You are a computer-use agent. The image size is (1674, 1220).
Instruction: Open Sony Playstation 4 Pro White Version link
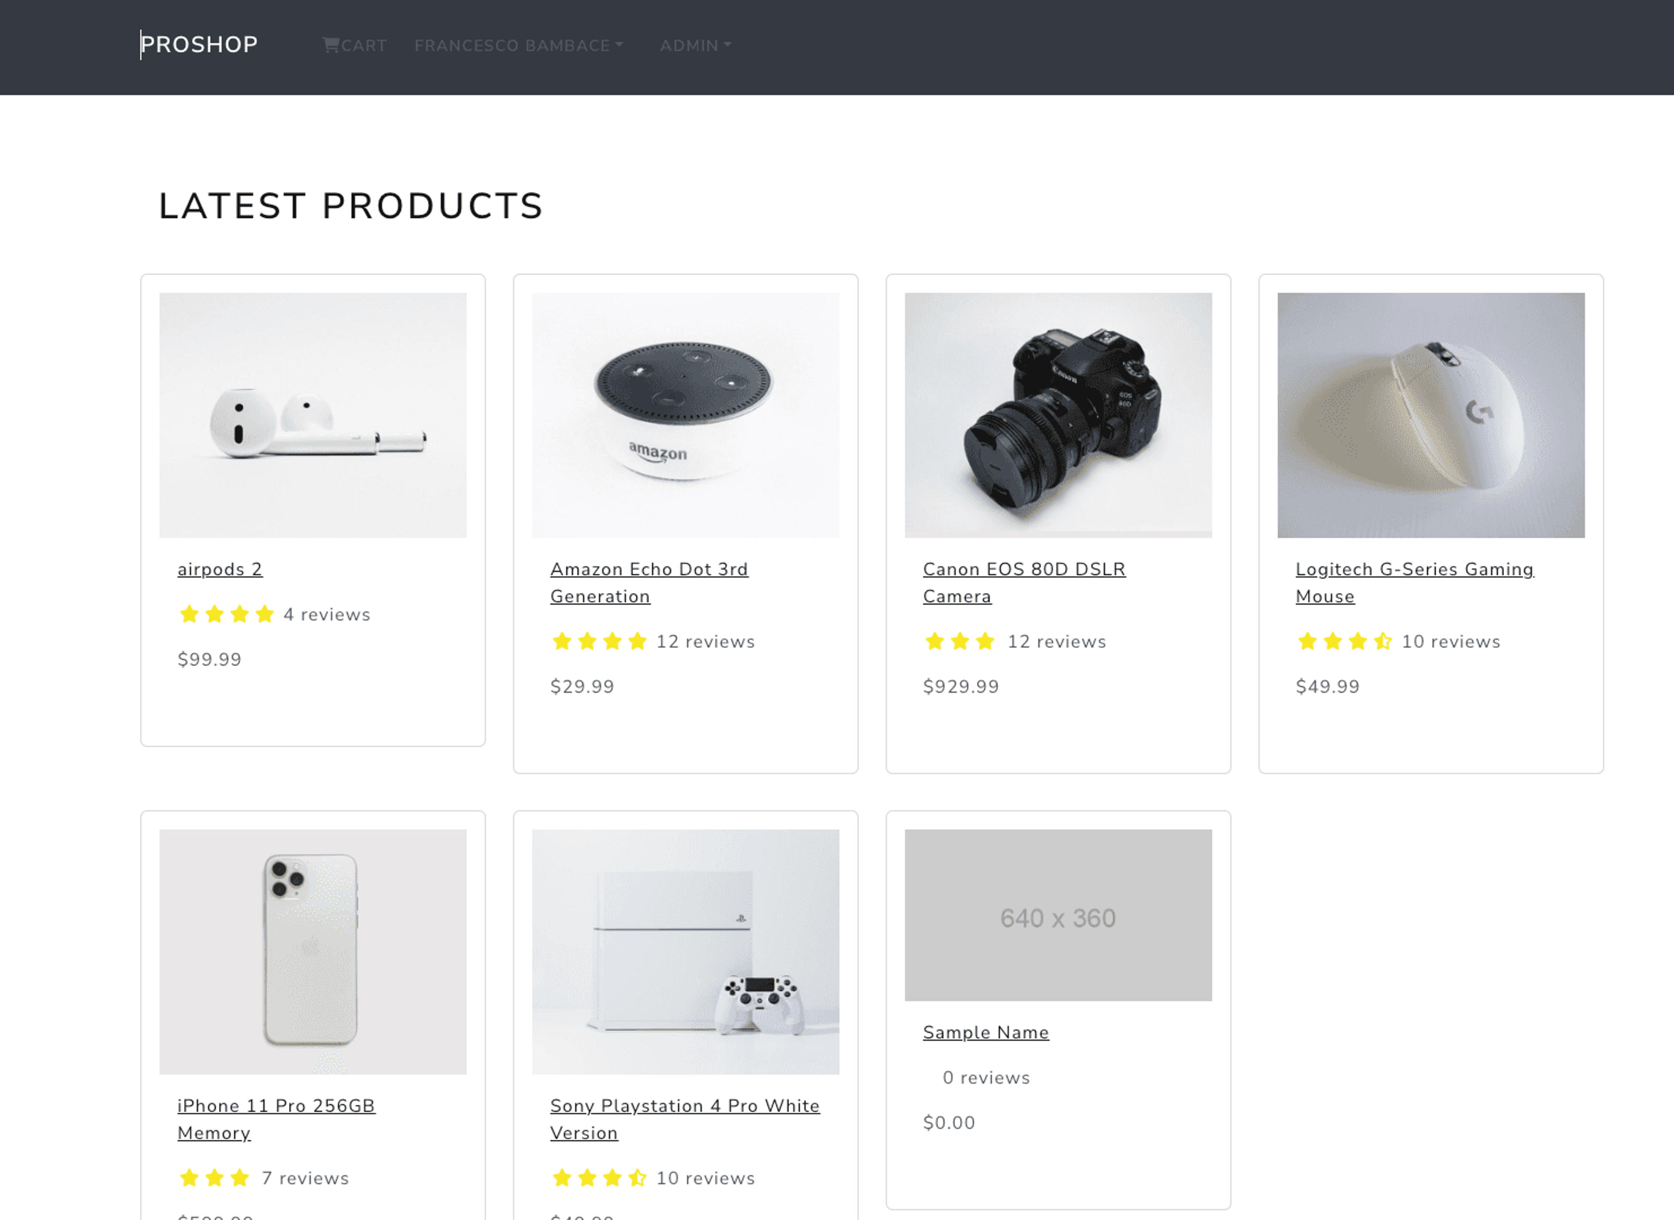click(x=684, y=1119)
